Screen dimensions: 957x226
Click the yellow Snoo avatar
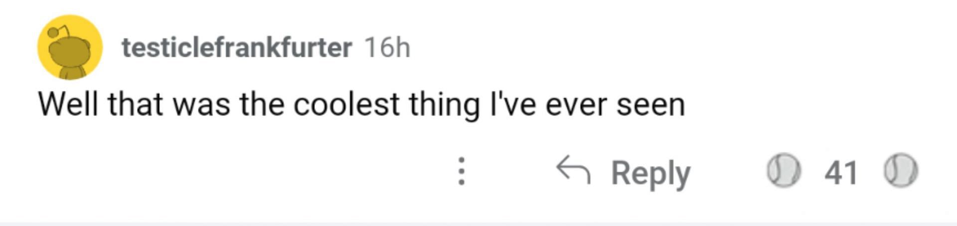pyautogui.click(x=70, y=47)
